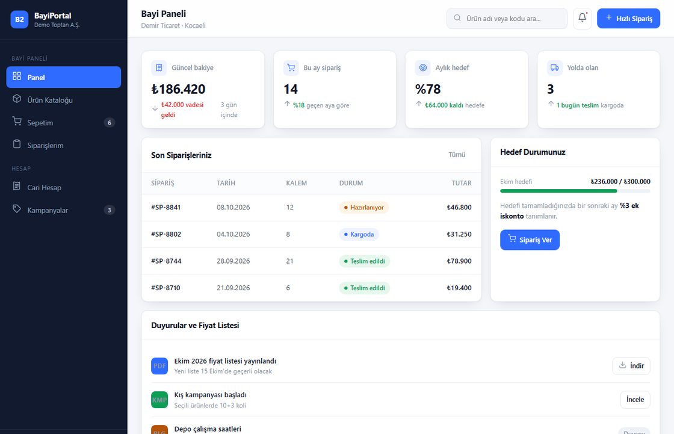Click the Ekim hedefi progress bar
674x434 pixels.
575,191
